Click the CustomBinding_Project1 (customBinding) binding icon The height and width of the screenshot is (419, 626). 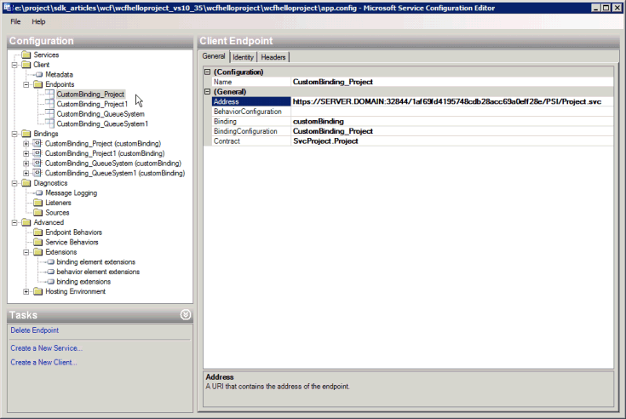point(37,153)
